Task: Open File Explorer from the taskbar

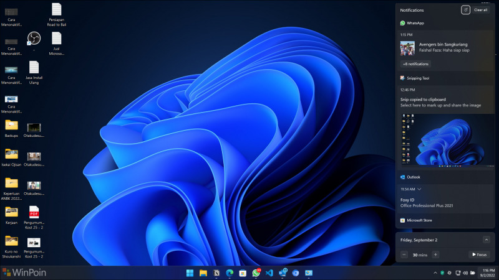Action: (x=203, y=273)
